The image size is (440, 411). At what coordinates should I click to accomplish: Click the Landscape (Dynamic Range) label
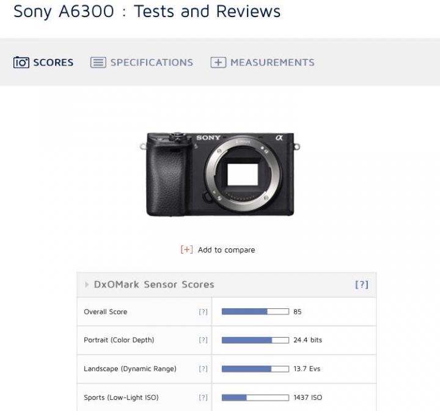[x=130, y=369]
